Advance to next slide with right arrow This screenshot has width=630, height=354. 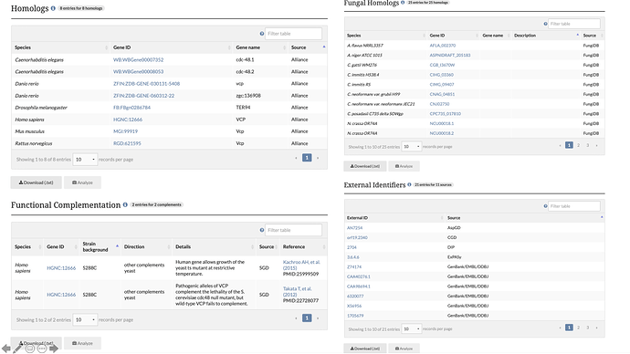click(54, 349)
